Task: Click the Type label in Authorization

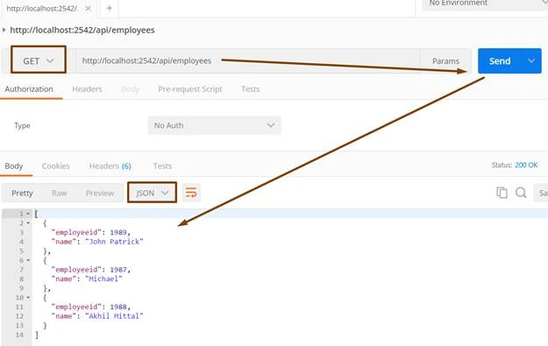Action: (22, 125)
